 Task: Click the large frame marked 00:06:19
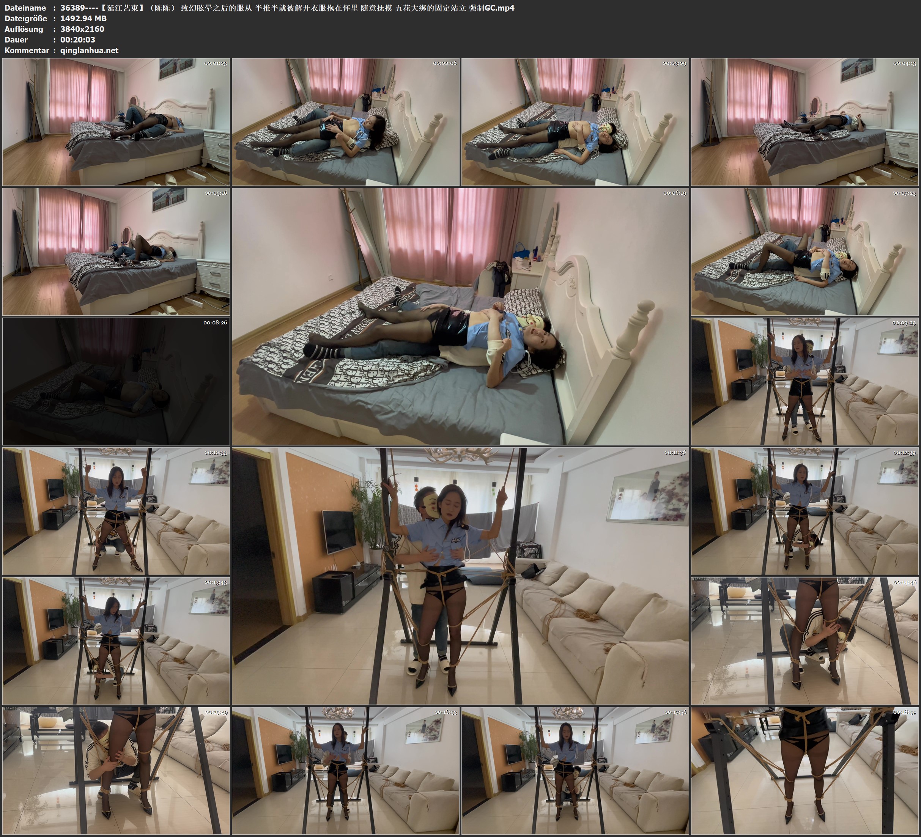461,316
